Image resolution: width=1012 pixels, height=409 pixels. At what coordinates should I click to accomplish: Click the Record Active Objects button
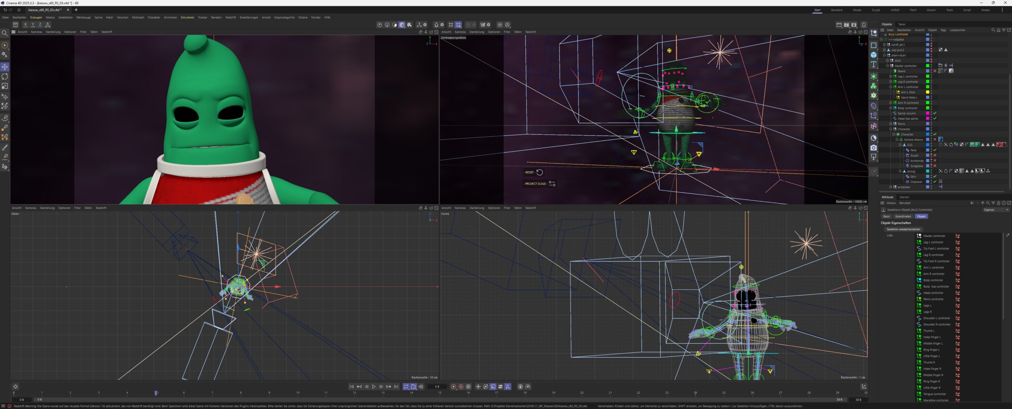pyautogui.click(x=453, y=386)
